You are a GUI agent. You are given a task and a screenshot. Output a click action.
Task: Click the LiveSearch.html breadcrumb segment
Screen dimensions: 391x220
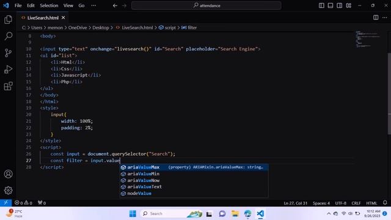tap(134, 28)
